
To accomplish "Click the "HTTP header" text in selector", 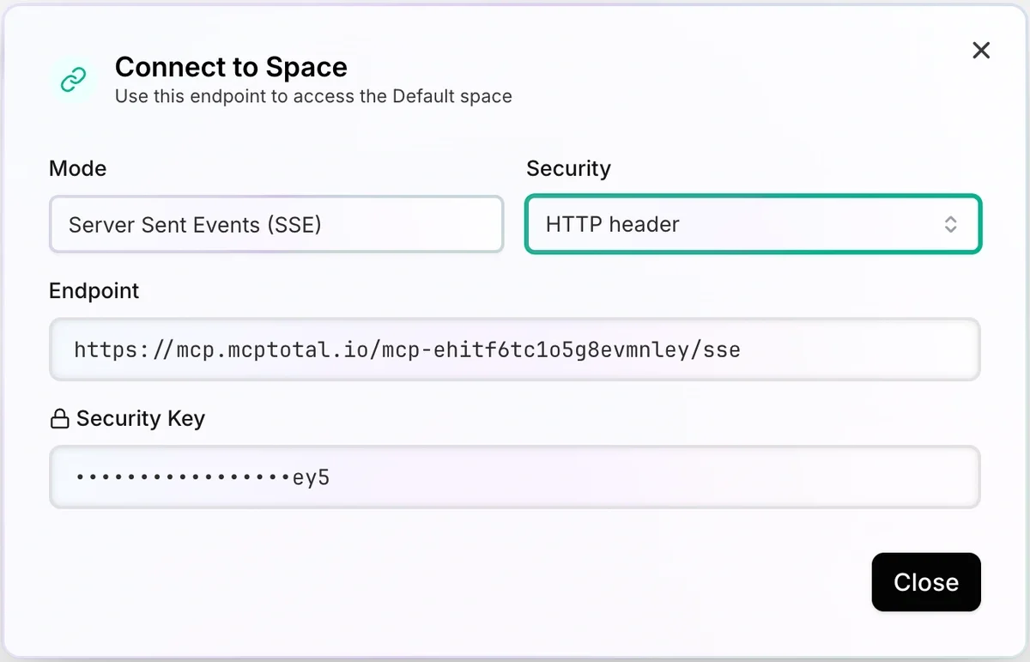I will click(x=613, y=225).
